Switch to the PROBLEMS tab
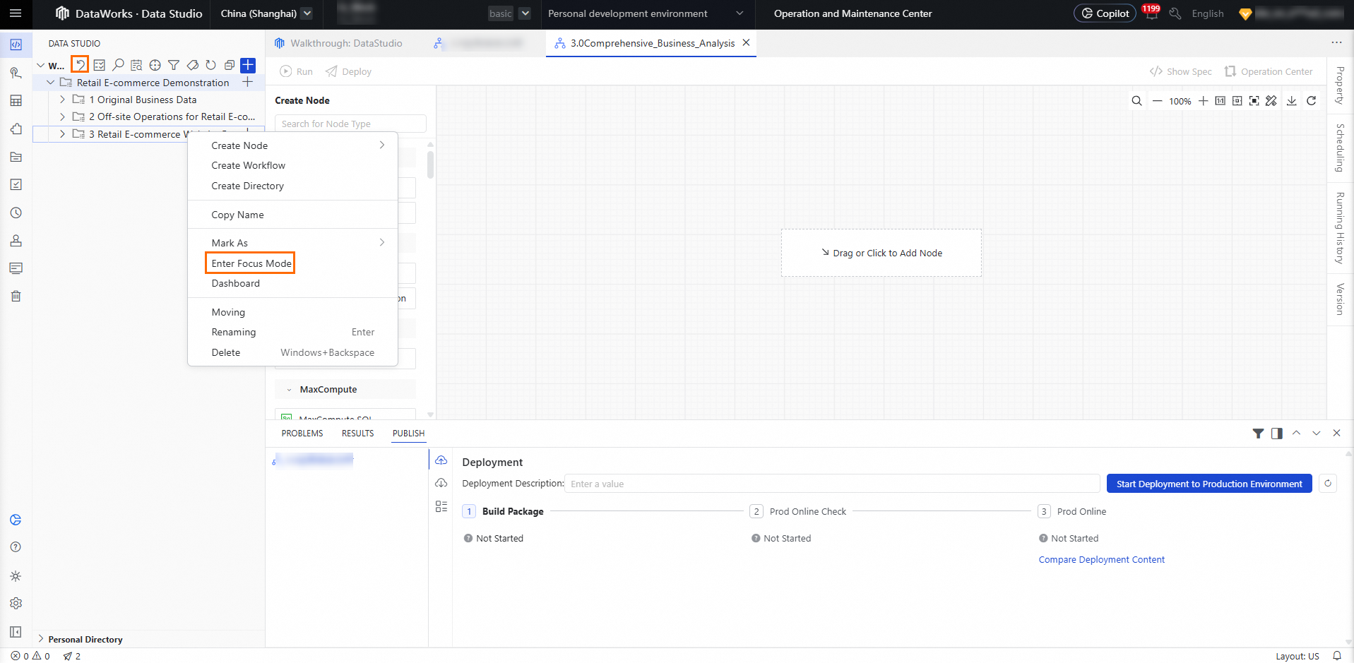 [x=302, y=434]
